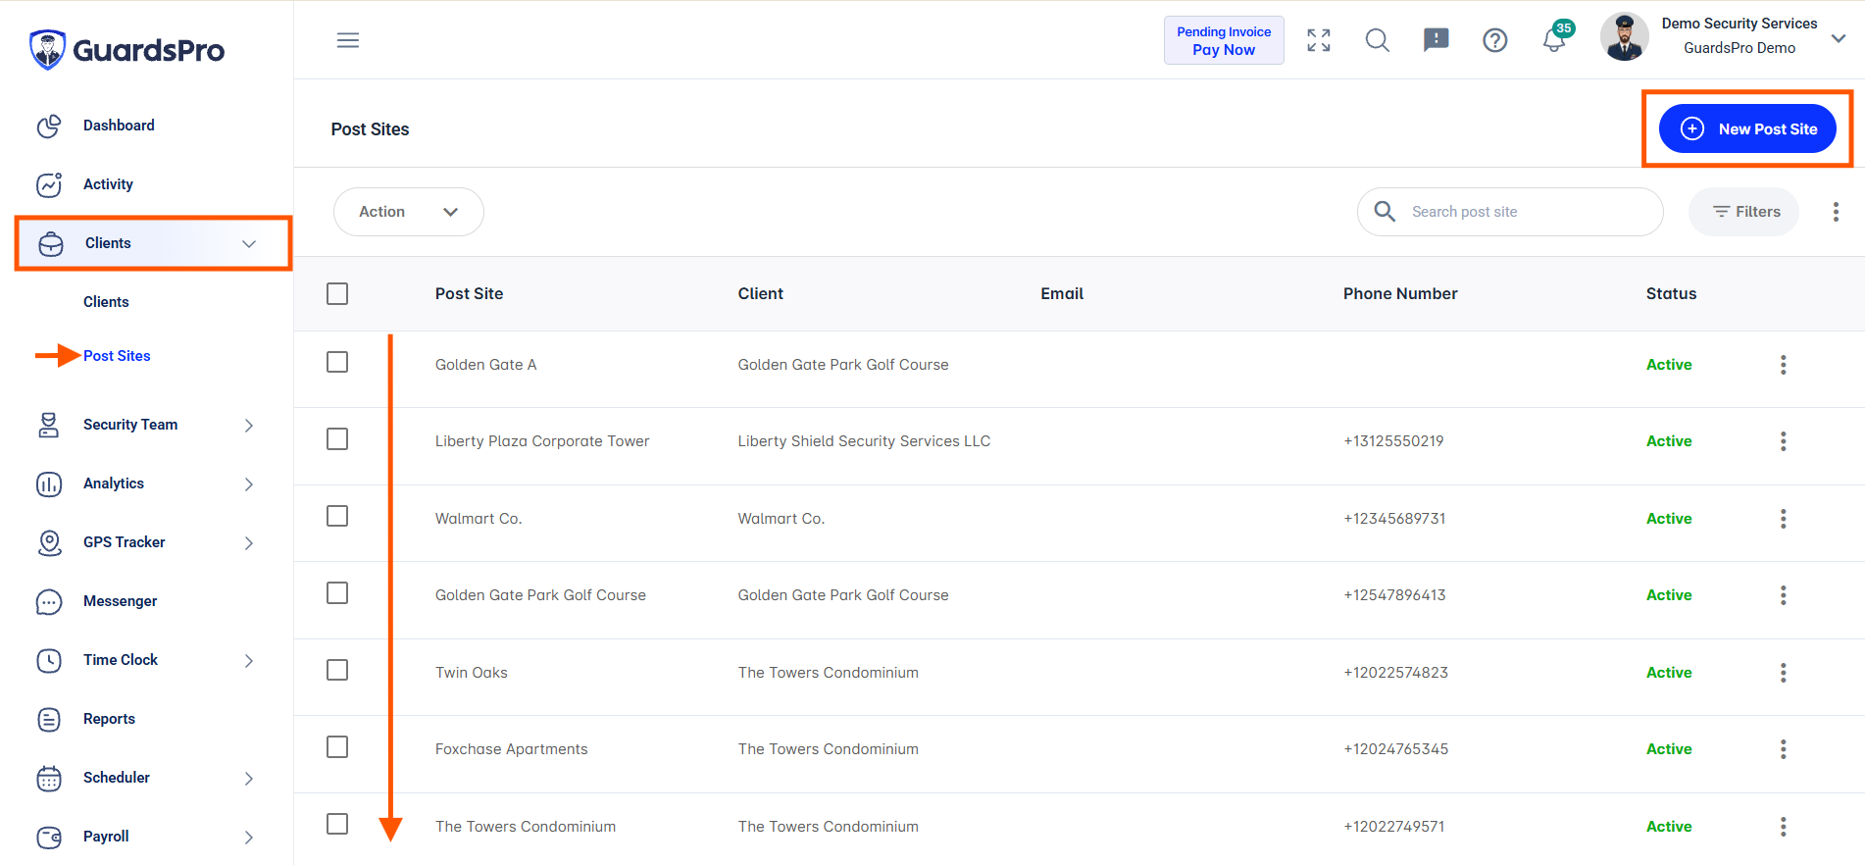1865x865 pixels.
Task: Click the Dashboard pie chart icon
Action: coord(49,127)
